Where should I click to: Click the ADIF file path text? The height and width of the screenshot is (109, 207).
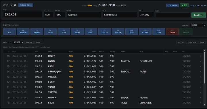27,47
